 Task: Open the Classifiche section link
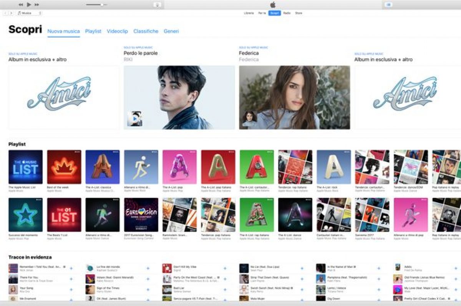[x=146, y=31]
